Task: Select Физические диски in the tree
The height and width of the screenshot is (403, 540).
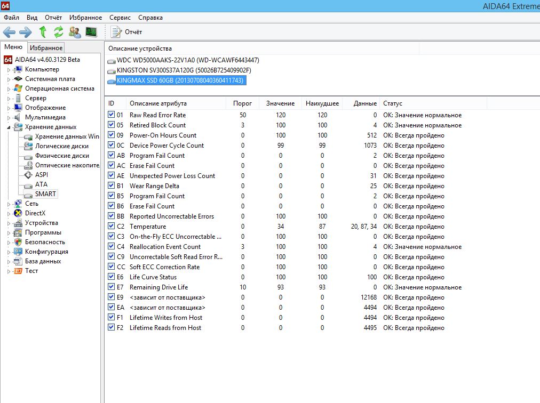Action: [62, 156]
